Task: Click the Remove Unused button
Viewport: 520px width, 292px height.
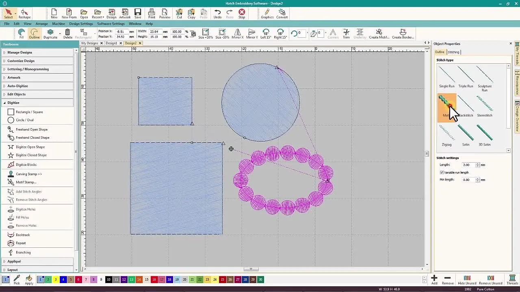Action: coord(490,280)
